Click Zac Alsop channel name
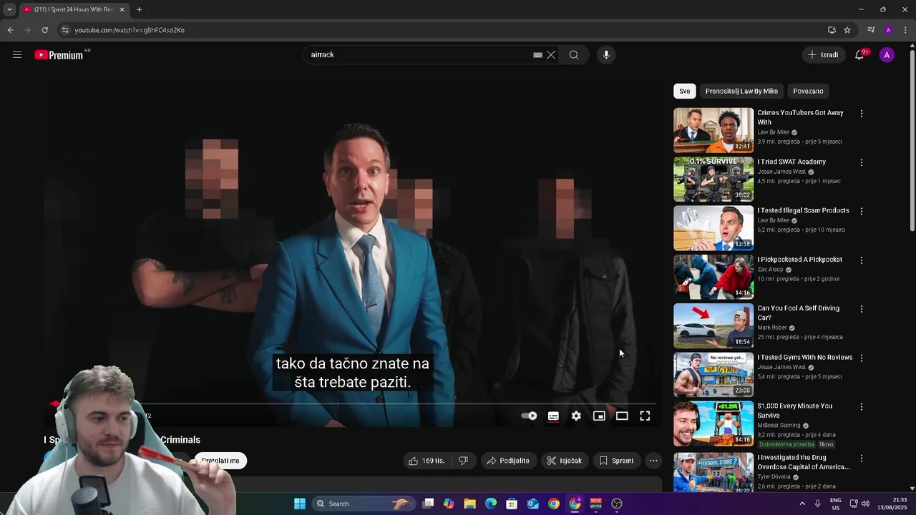This screenshot has width=916, height=515. pos(771,270)
